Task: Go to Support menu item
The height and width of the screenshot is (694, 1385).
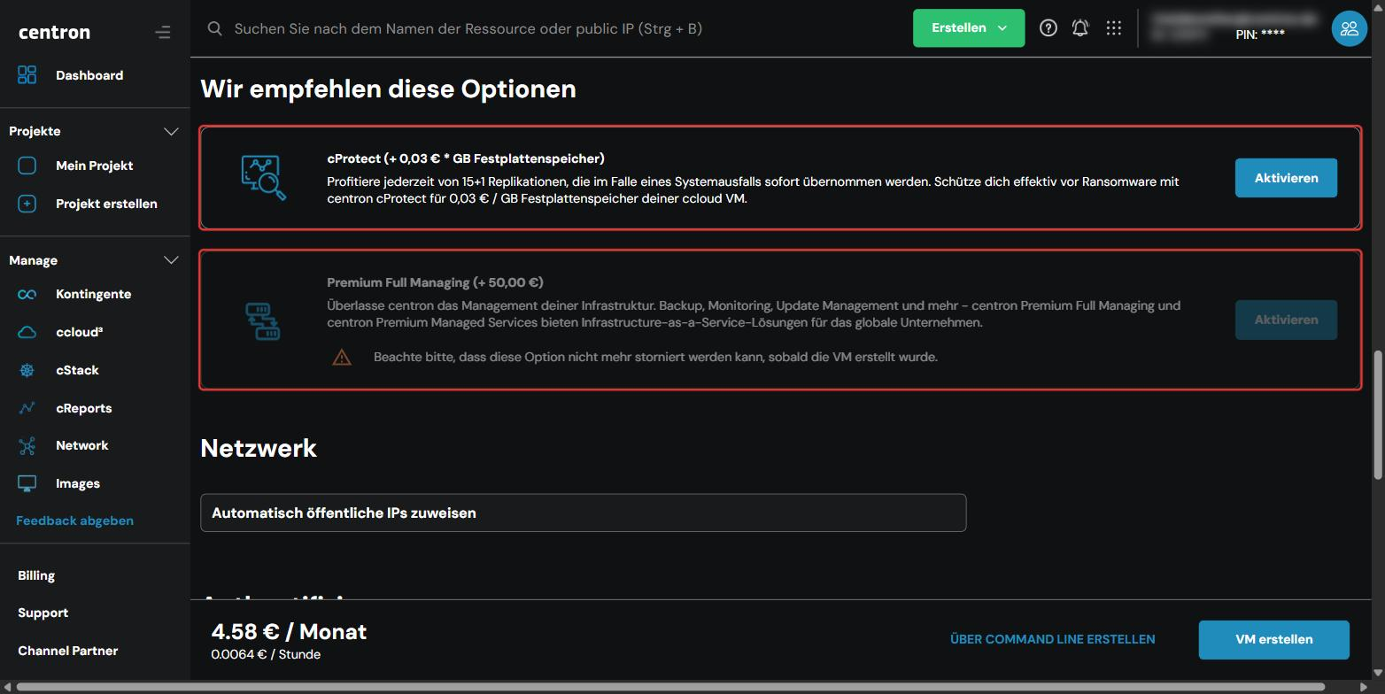Action: (43, 613)
